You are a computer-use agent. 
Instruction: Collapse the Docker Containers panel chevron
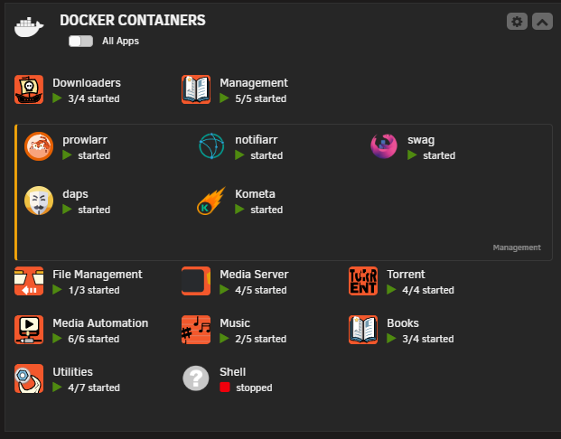click(x=542, y=22)
